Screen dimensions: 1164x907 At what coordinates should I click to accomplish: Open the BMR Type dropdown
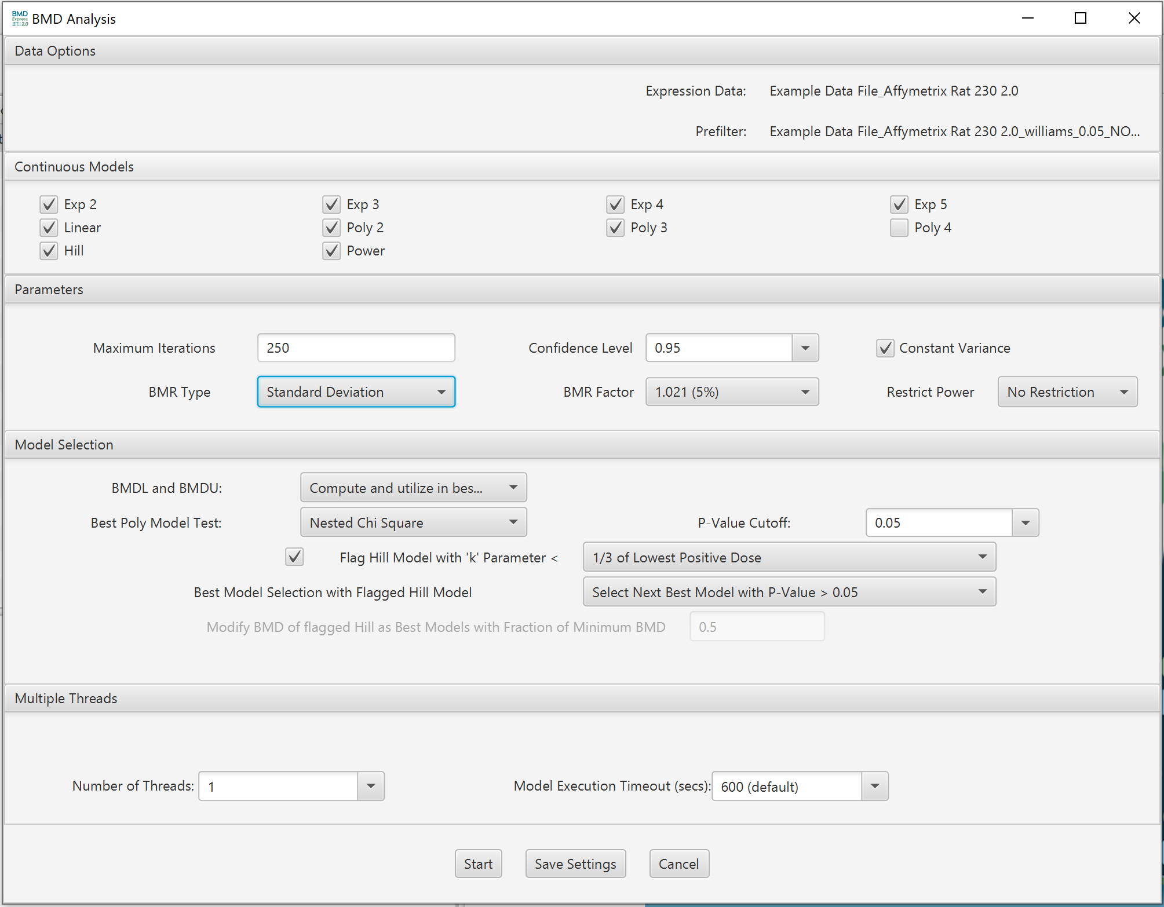(356, 392)
